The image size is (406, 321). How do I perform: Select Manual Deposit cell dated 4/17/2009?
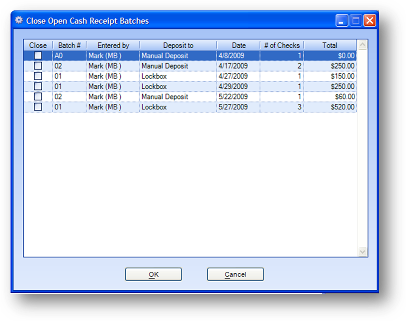pyautogui.click(x=178, y=66)
